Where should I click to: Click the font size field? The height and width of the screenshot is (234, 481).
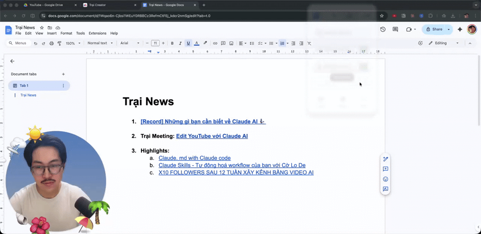[x=155, y=43]
